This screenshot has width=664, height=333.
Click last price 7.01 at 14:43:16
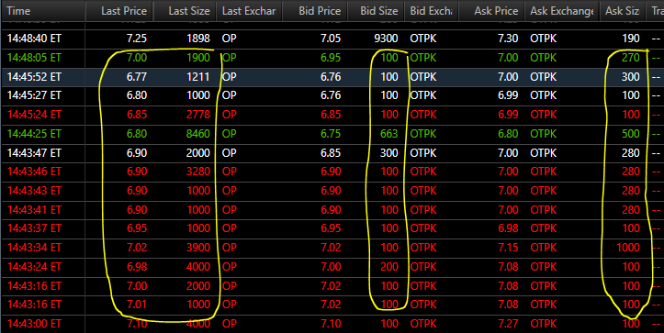pos(137,305)
